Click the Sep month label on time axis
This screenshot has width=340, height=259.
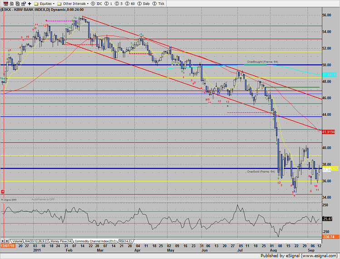pos(311,250)
